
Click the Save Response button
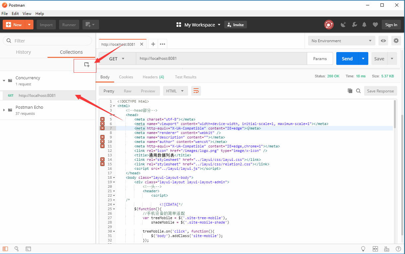[x=380, y=91]
